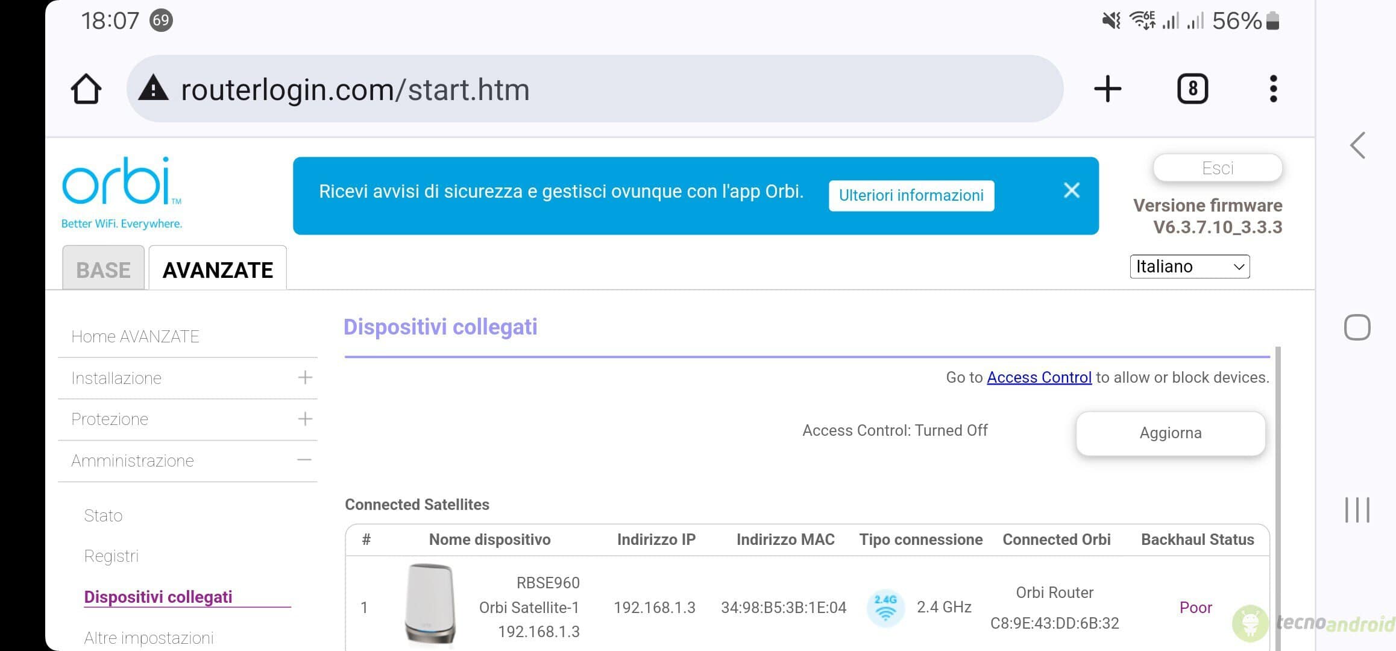The height and width of the screenshot is (651, 1396).
Task: Tap the WiFi 6E status icon
Action: (1142, 20)
